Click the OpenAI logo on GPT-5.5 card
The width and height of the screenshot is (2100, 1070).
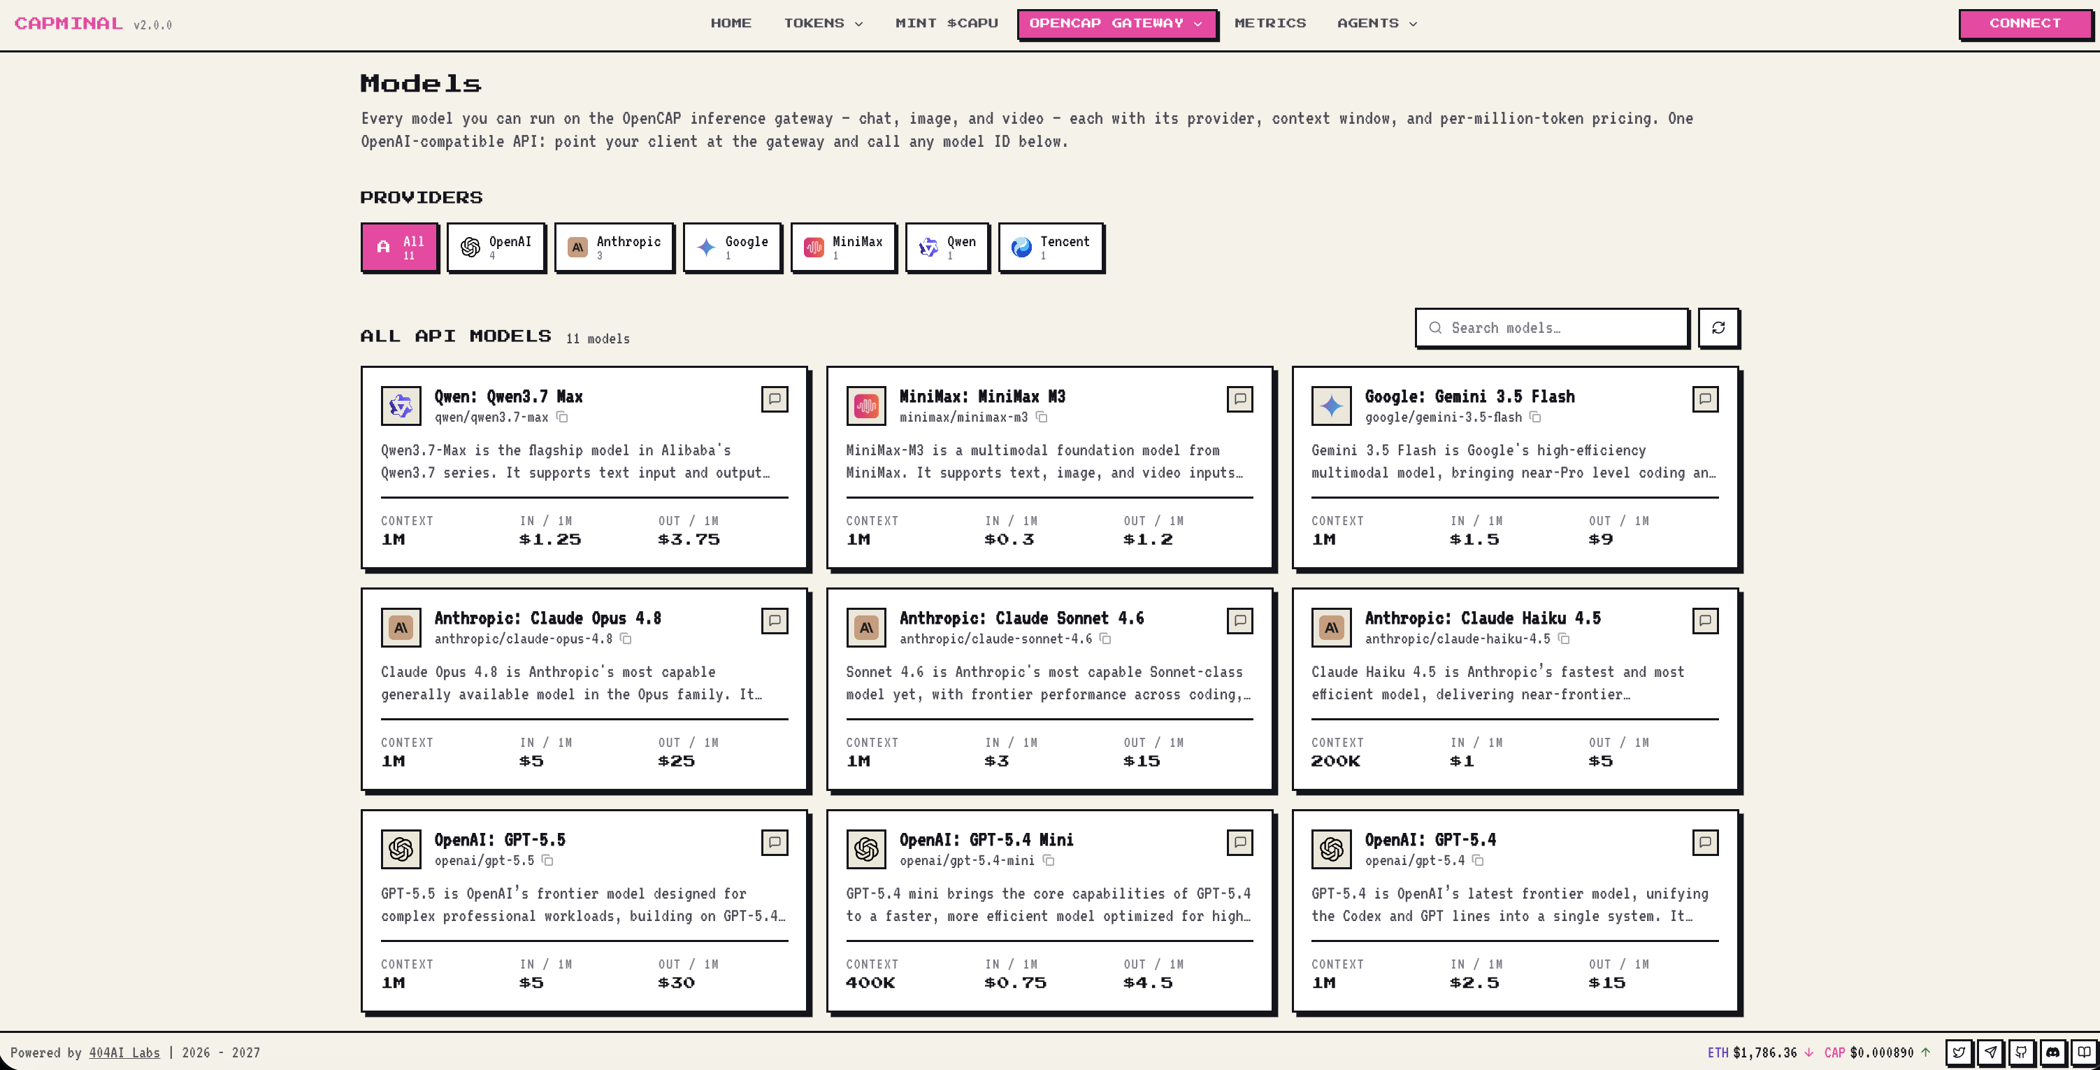(401, 849)
